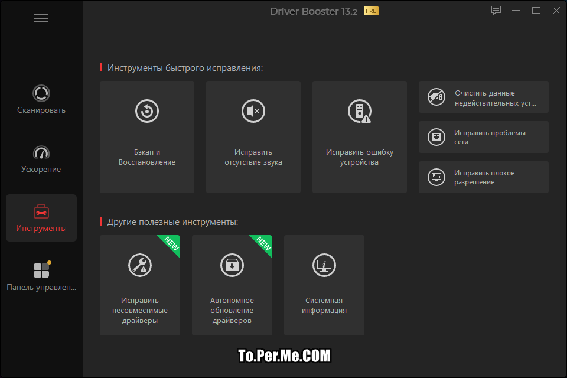
Task: Click the muted speaker icon
Action: click(x=253, y=111)
